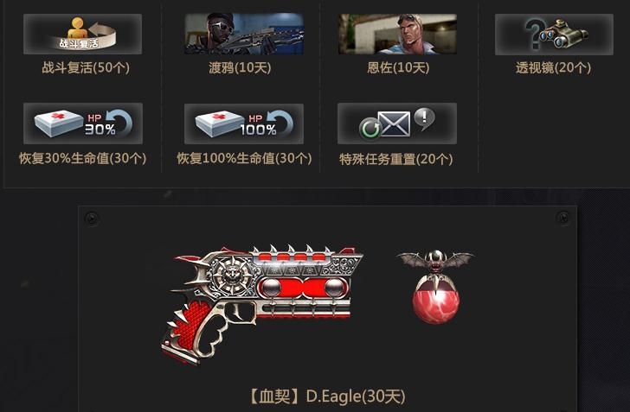630x412 pixels.
Task: Click the 特殊任务重置(20个) text
Action: tap(396, 159)
